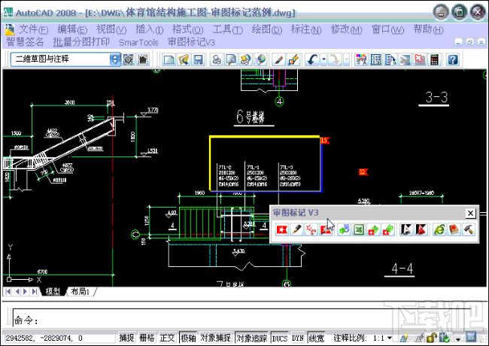Screen dimensions: 489x346
Task: Toggle 线宽 lineweight display
Action: pyautogui.click(x=316, y=338)
